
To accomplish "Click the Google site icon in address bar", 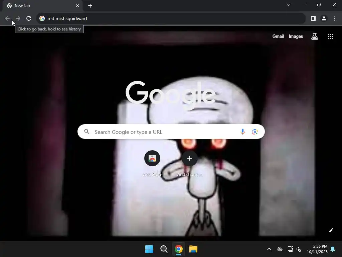I will pos(42,19).
